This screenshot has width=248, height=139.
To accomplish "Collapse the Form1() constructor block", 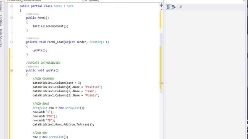I will [12, 18].
